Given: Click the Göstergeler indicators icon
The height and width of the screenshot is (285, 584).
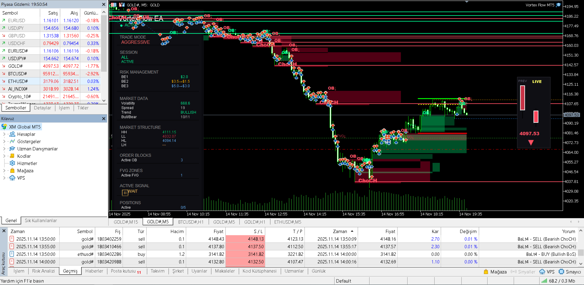Looking at the screenshot, I should pos(12,141).
